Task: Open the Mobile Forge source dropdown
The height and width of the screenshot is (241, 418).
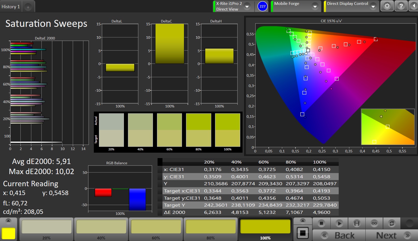Action: point(315,6)
